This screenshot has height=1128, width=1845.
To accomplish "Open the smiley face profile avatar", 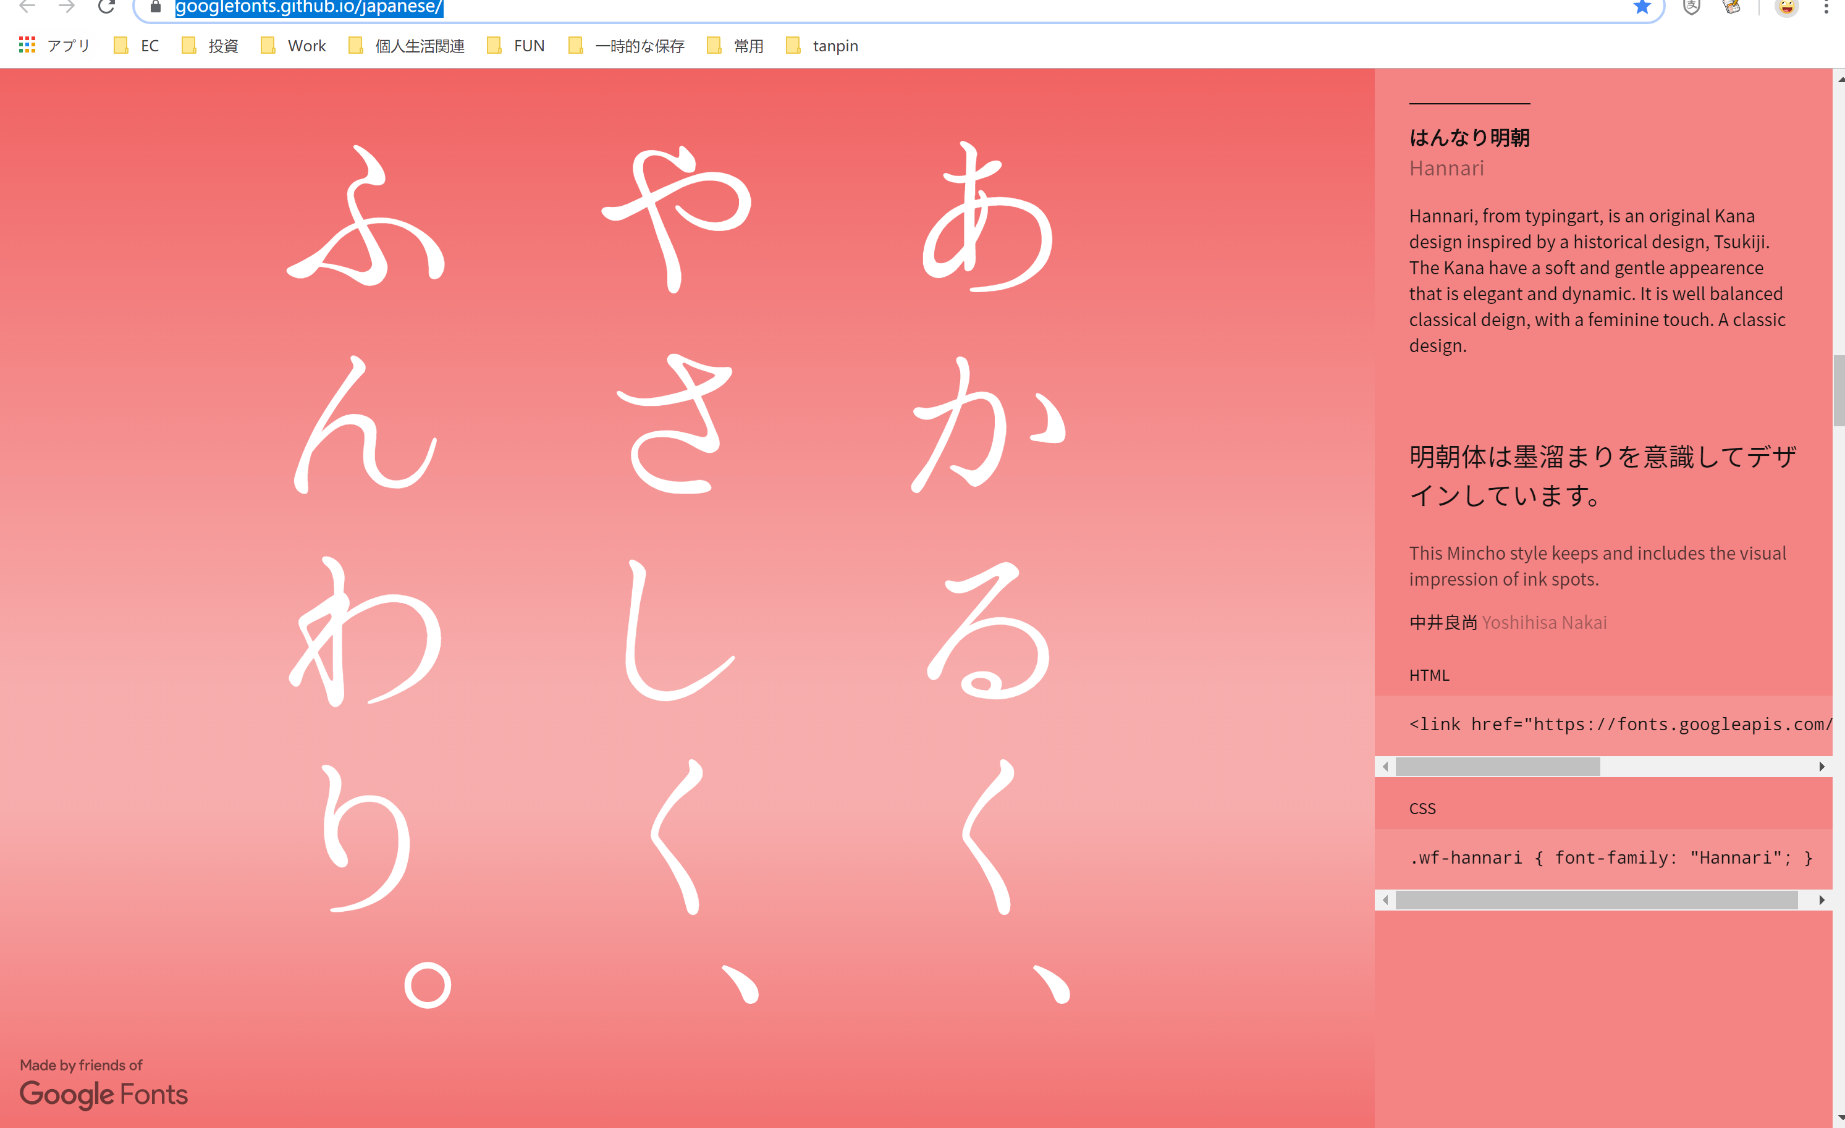I will (x=1786, y=7).
